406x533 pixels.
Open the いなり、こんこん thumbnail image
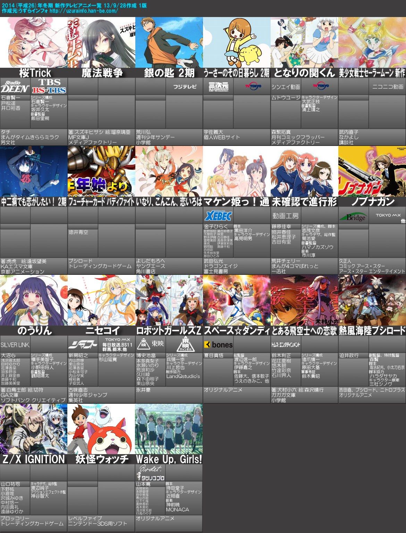(169, 171)
